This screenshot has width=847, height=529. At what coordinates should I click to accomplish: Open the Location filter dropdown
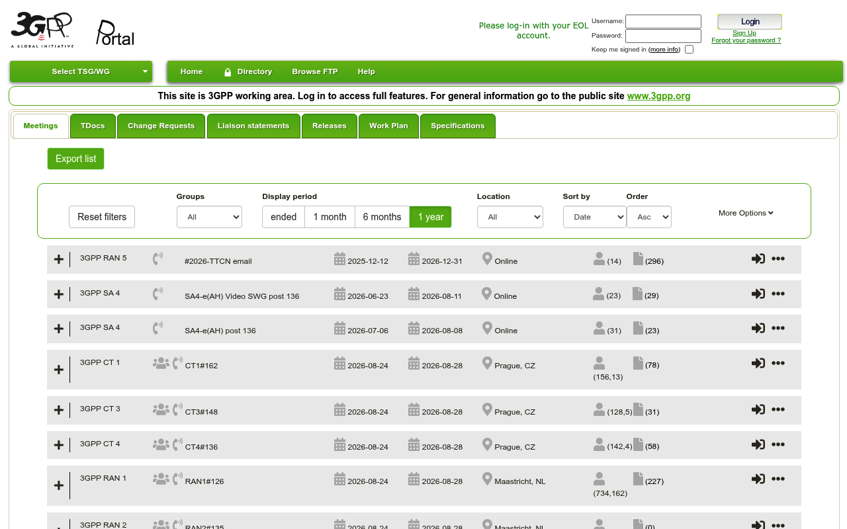point(510,217)
